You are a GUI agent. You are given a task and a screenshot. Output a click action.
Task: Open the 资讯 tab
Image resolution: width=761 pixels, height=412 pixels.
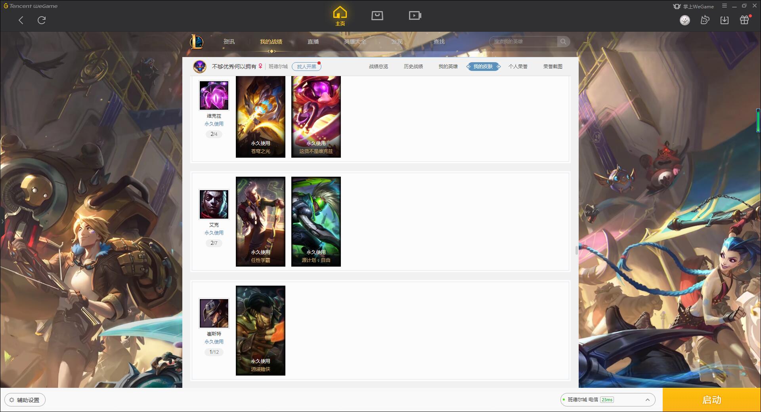[x=229, y=42]
